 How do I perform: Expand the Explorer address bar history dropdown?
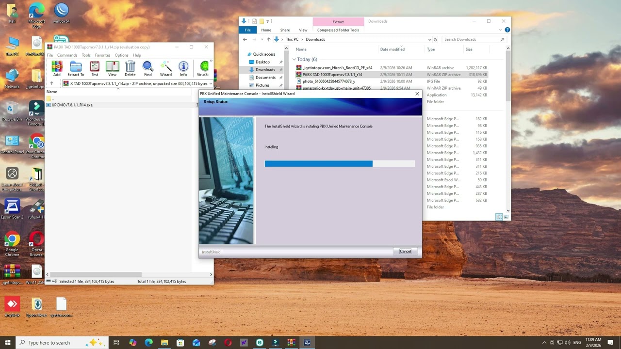click(x=429, y=39)
